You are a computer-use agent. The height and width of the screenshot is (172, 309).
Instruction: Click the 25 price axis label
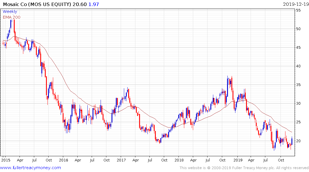[298, 122]
